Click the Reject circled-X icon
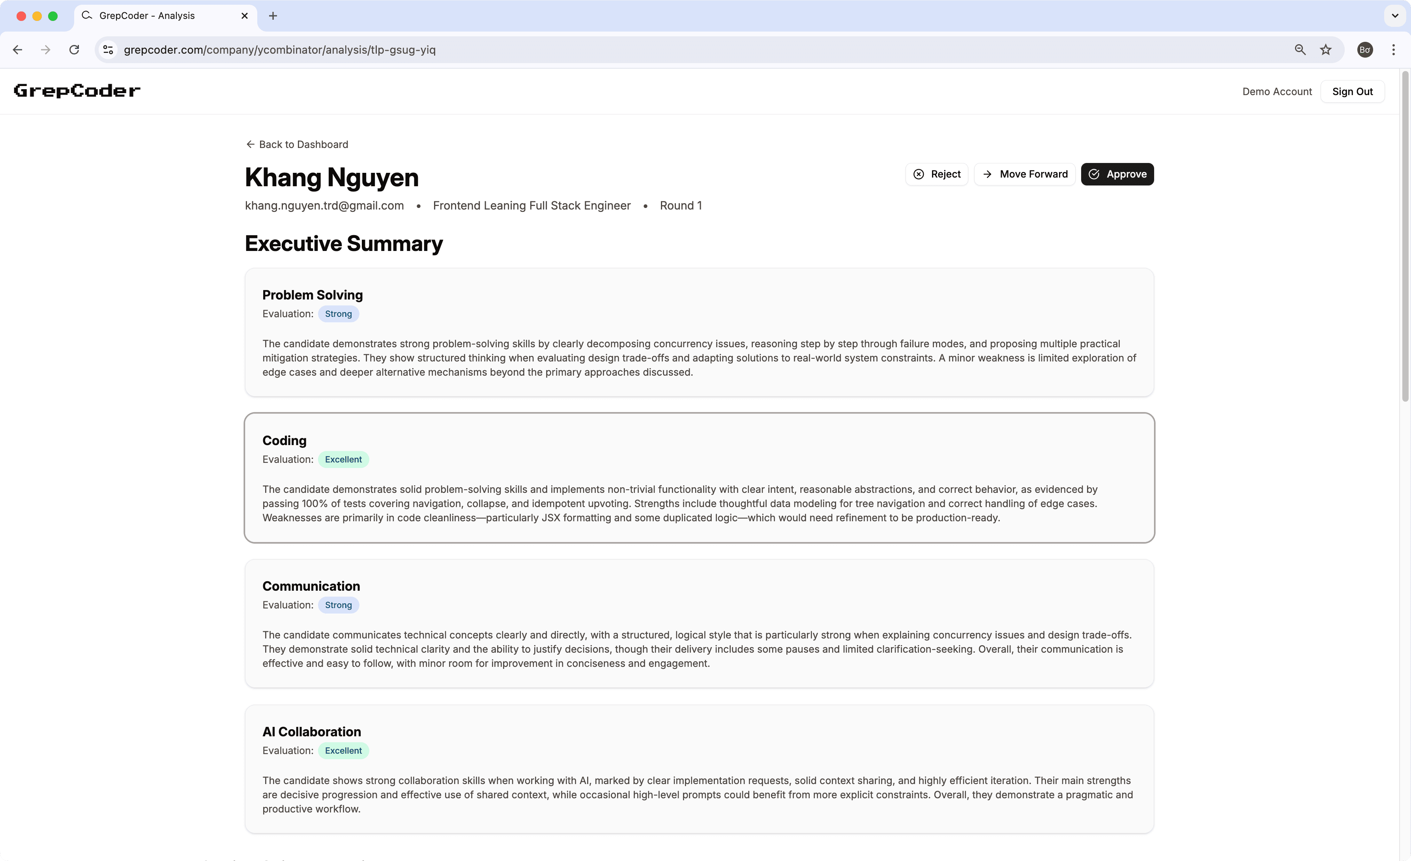Image resolution: width=1411 pixels, height=861 pixels. pos(919,174)
